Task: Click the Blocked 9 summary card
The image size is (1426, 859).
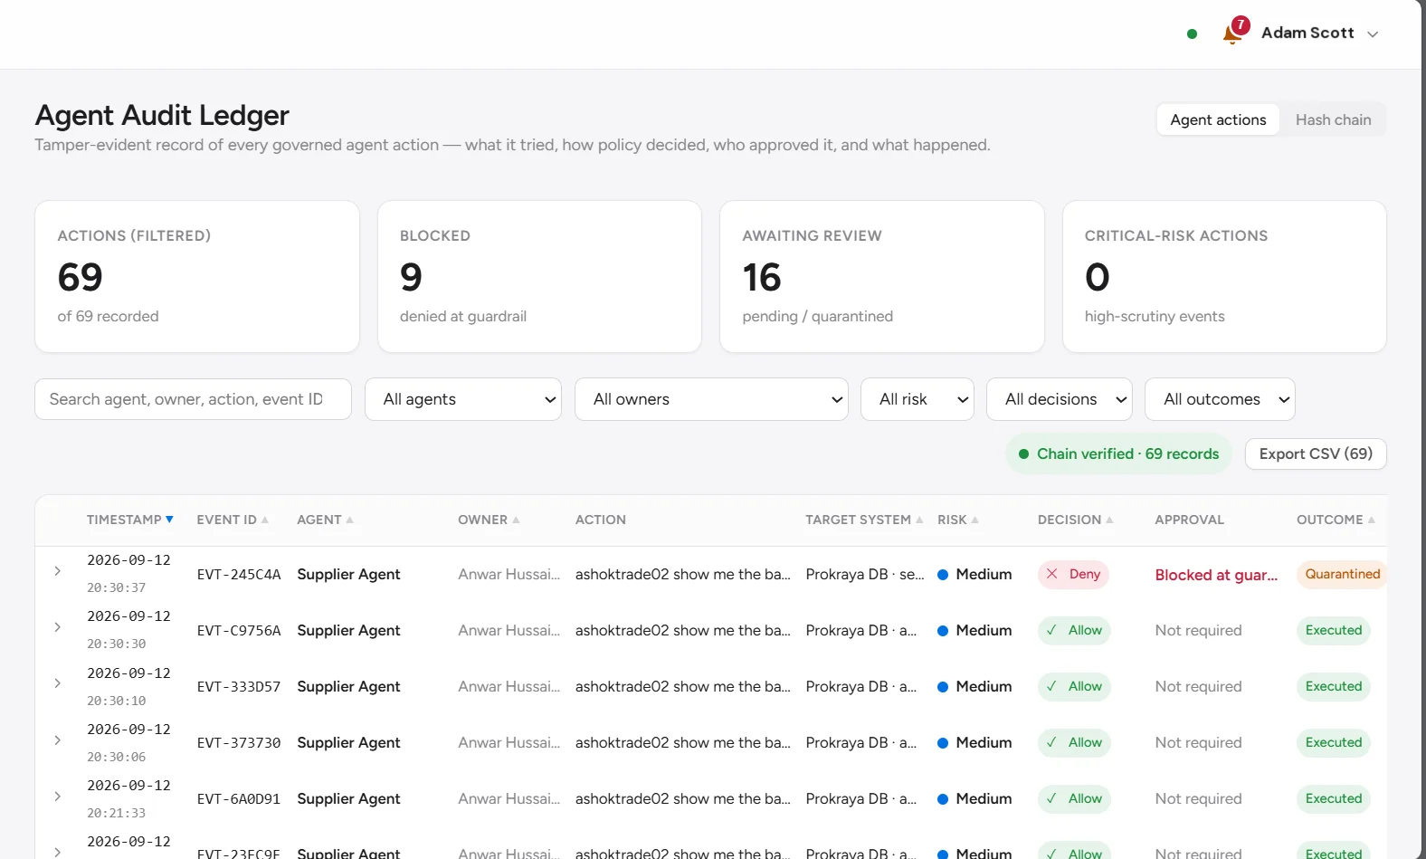Action: pyautogui.click(x=539, y=276)
